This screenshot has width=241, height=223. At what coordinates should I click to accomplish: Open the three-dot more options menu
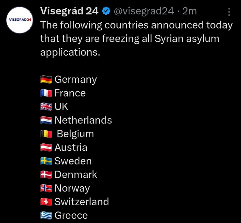click(229, 12)
